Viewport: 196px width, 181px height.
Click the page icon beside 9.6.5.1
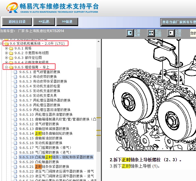[x=15, y=72]
